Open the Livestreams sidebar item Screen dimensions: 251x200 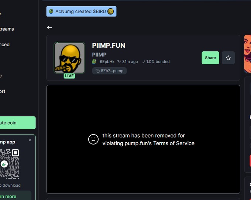point(7,29)
